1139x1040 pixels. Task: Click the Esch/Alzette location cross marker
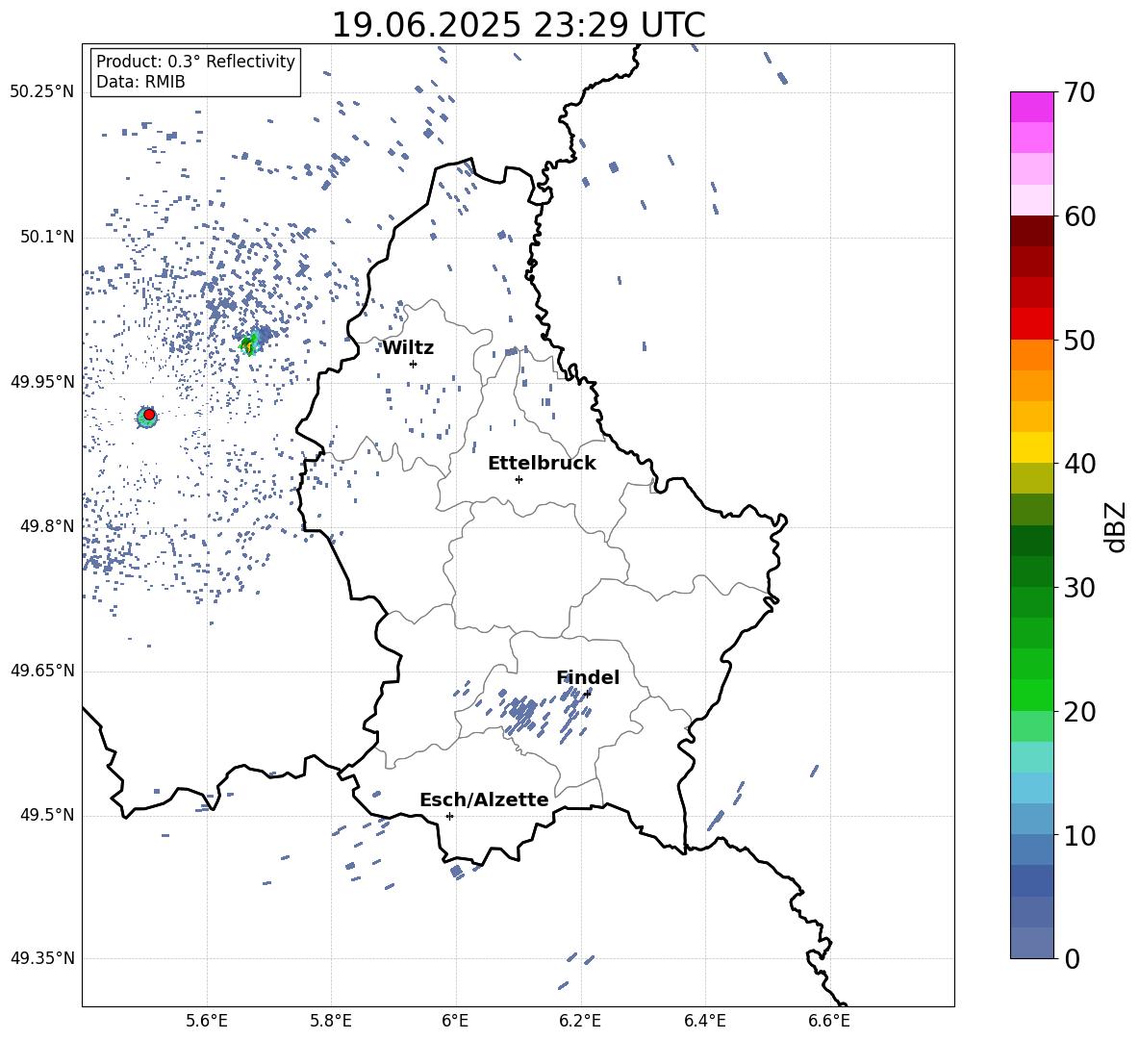pos(449,816)
